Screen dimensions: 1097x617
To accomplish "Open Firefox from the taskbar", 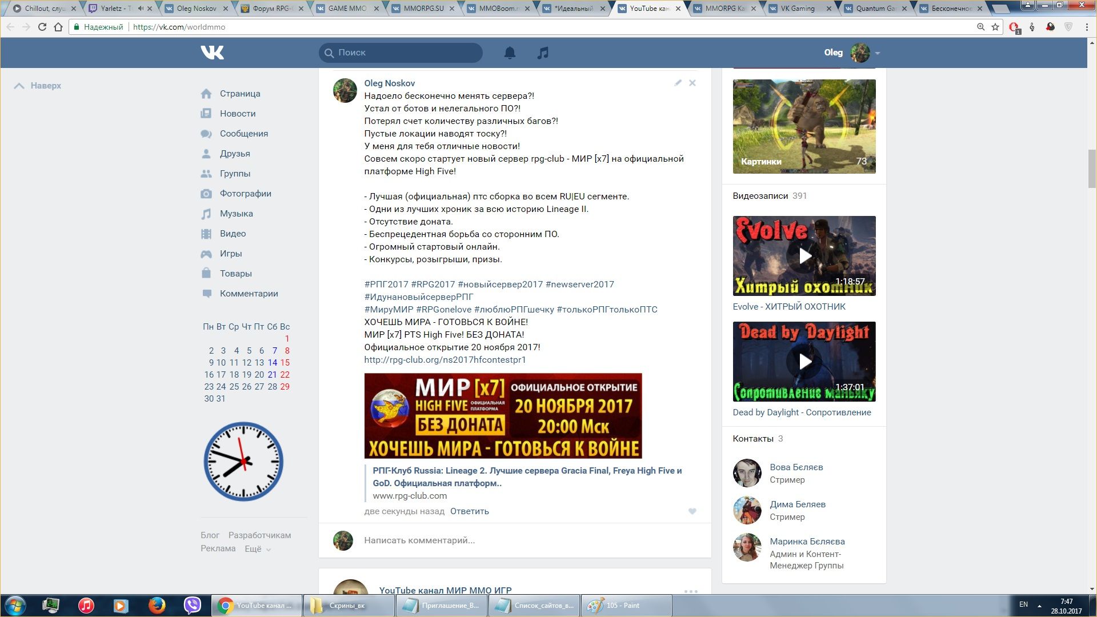I will coord(157,605).
